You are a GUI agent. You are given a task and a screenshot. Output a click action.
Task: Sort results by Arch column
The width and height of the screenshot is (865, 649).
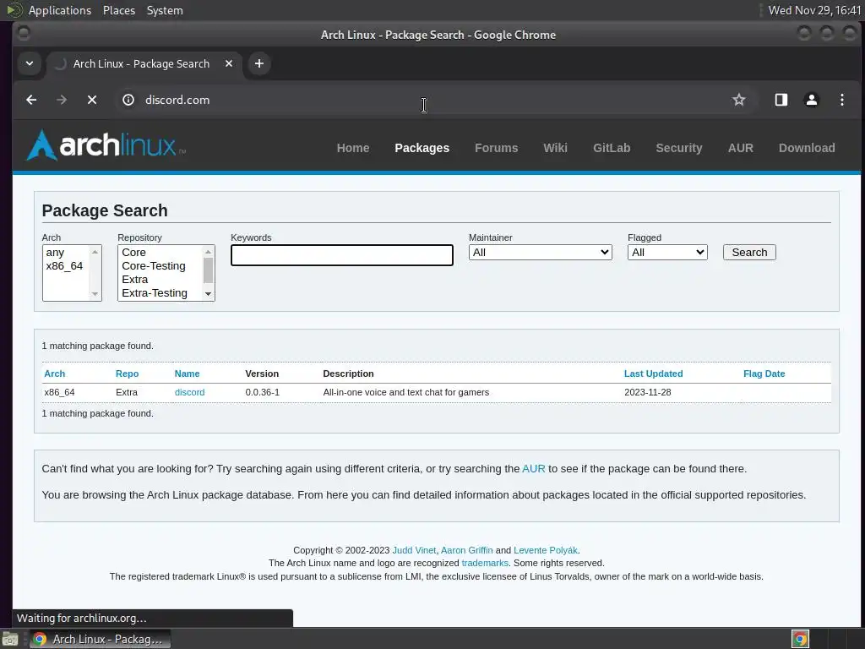[x=55, y=374]
